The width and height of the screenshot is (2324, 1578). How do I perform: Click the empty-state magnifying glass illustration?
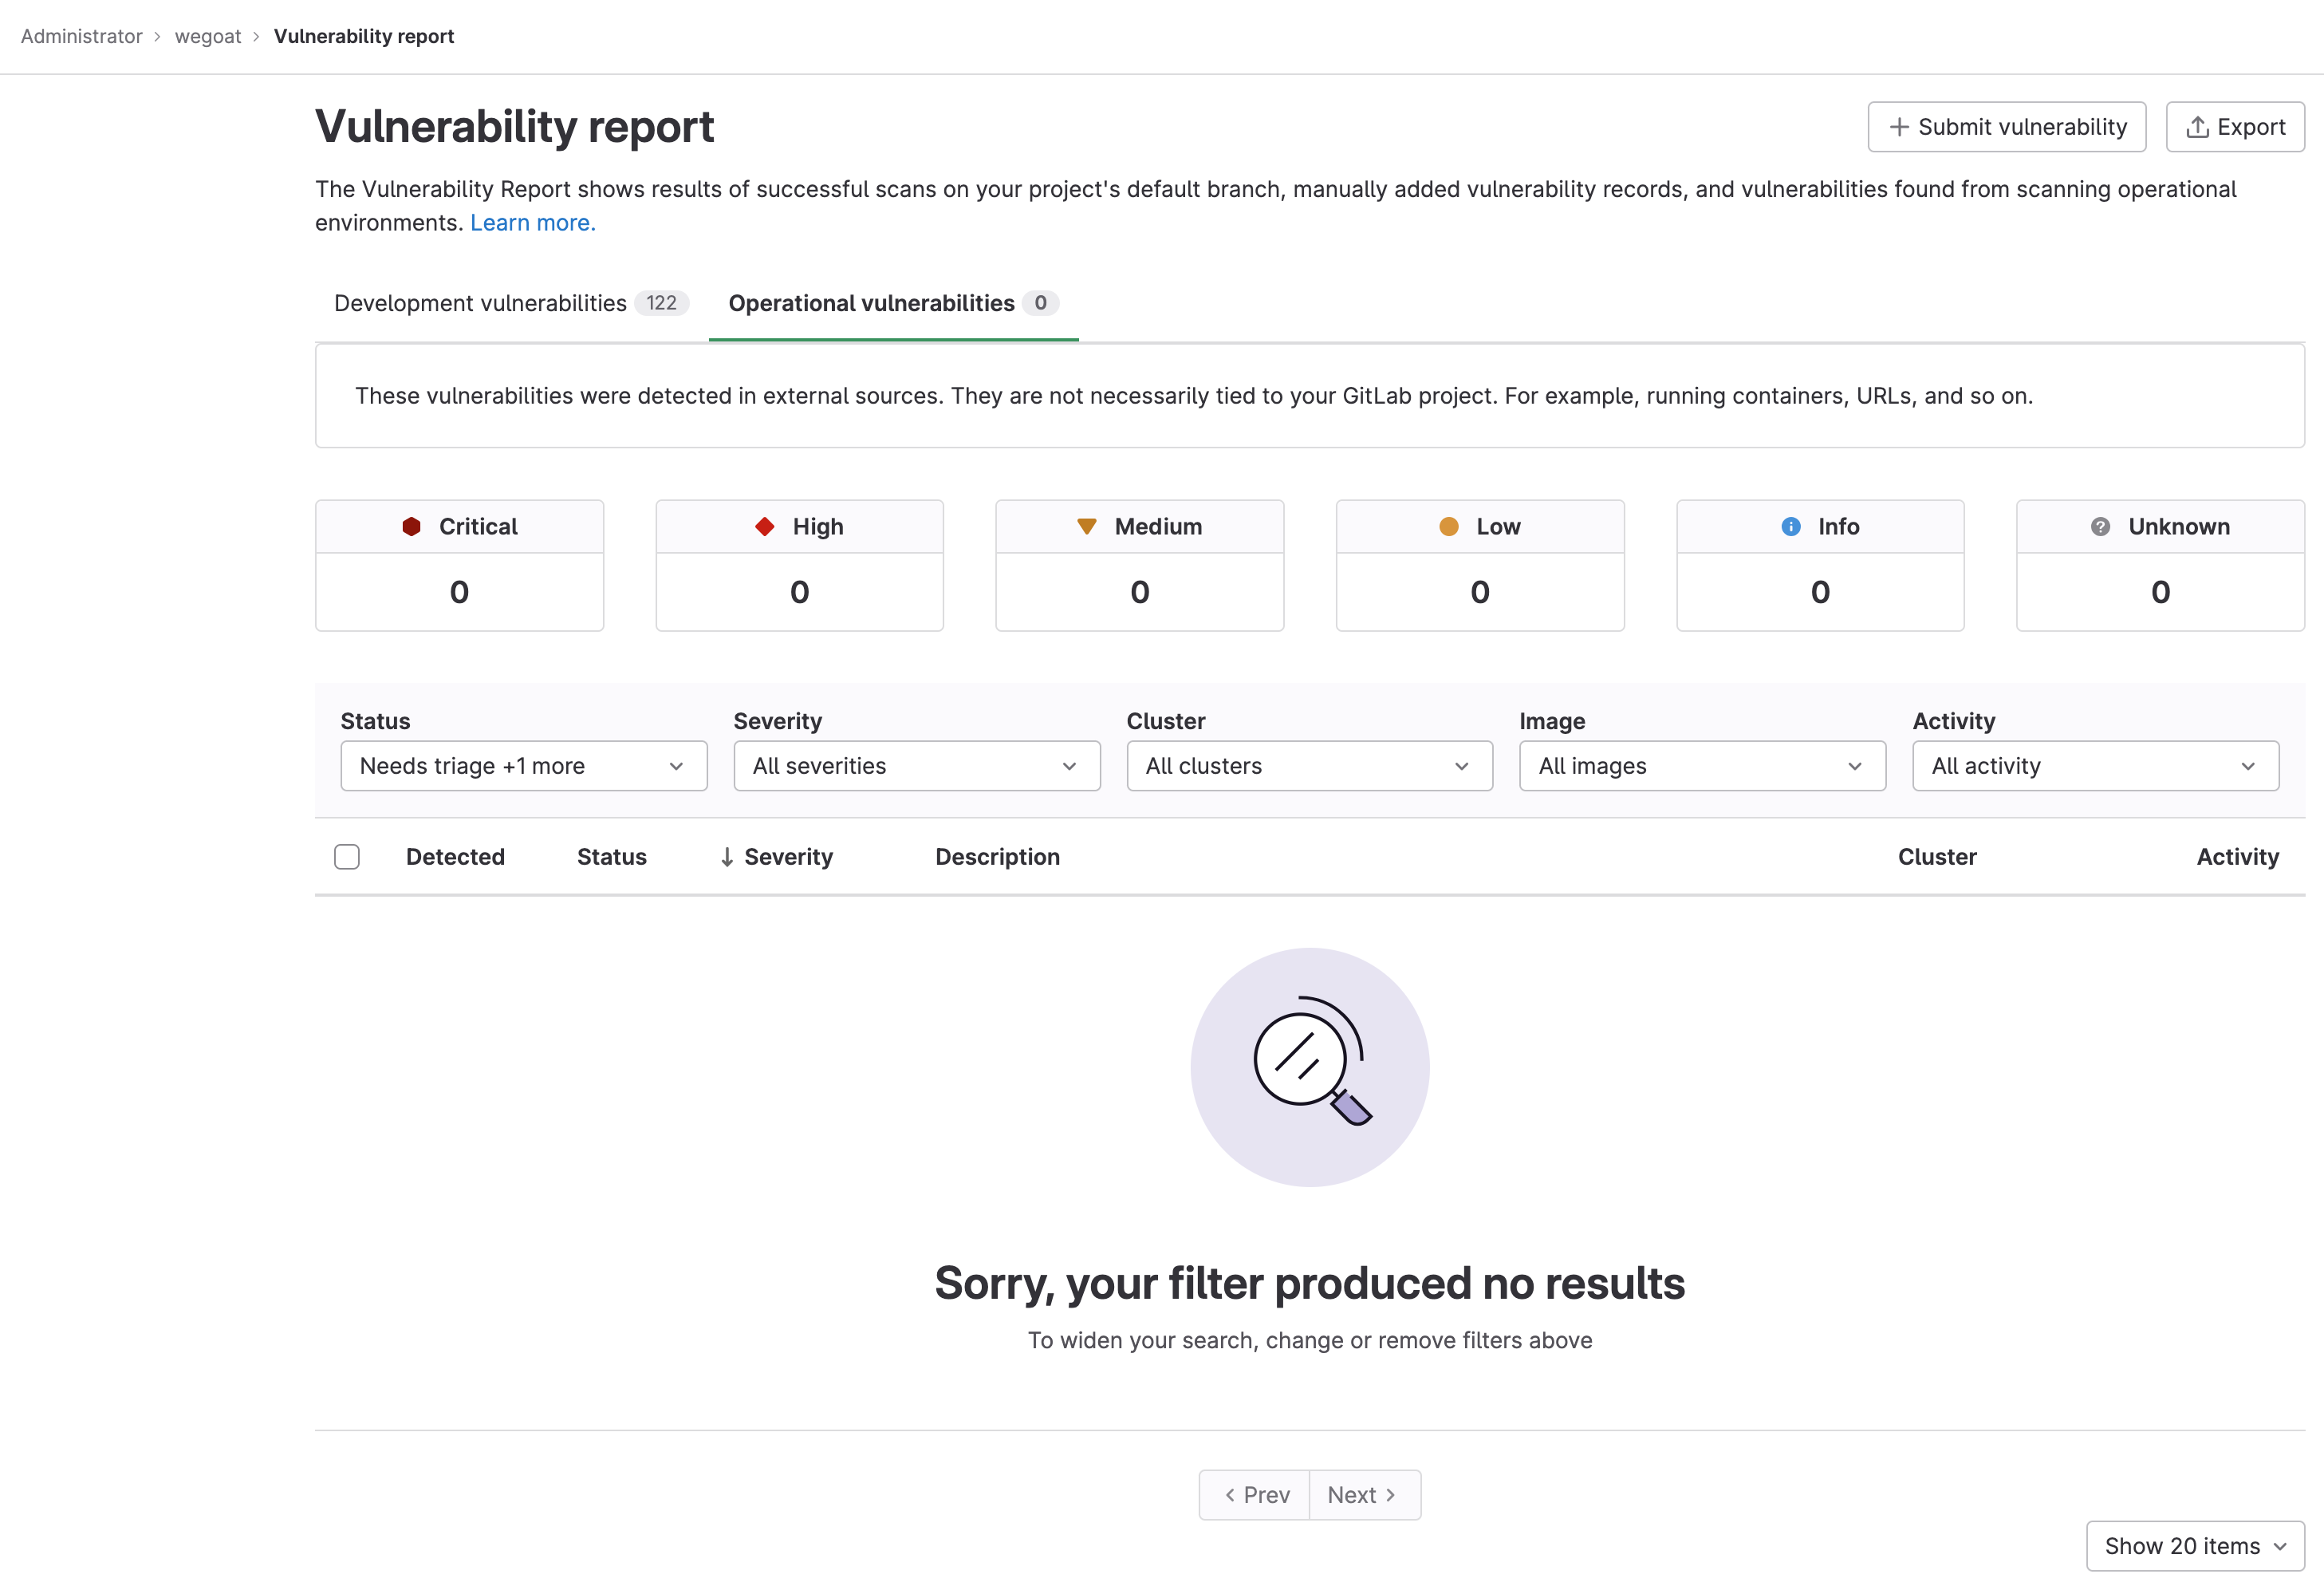[x=1309, y=1067]
